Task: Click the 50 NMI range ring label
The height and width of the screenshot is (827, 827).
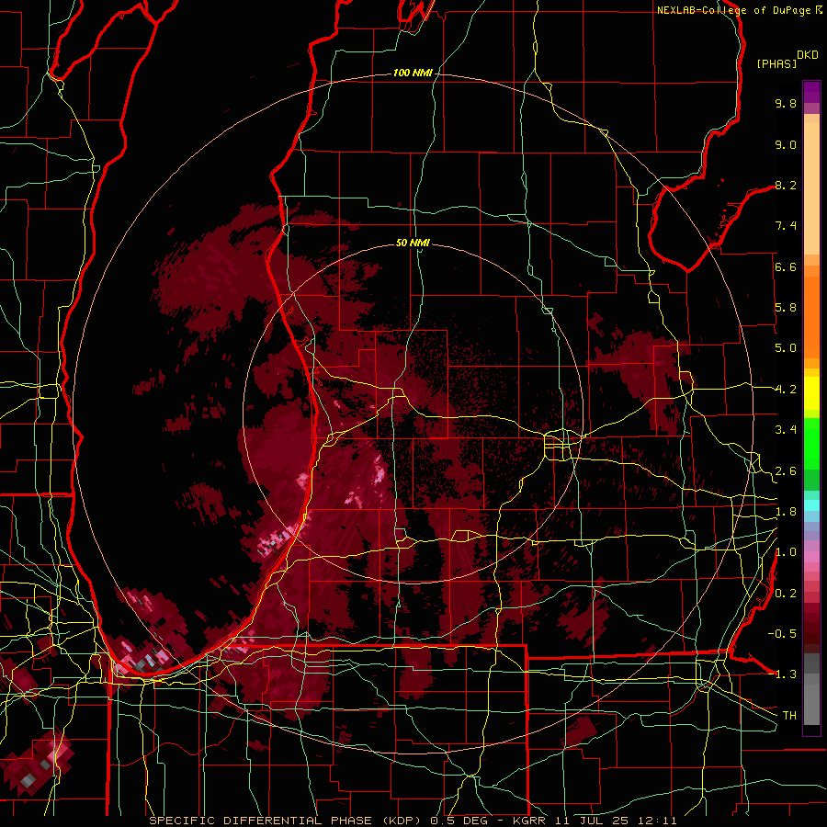Action: (413, 243)
